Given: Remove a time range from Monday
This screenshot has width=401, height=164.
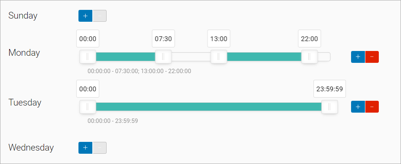Looking at the screenshot, I should tap(372, 57).
